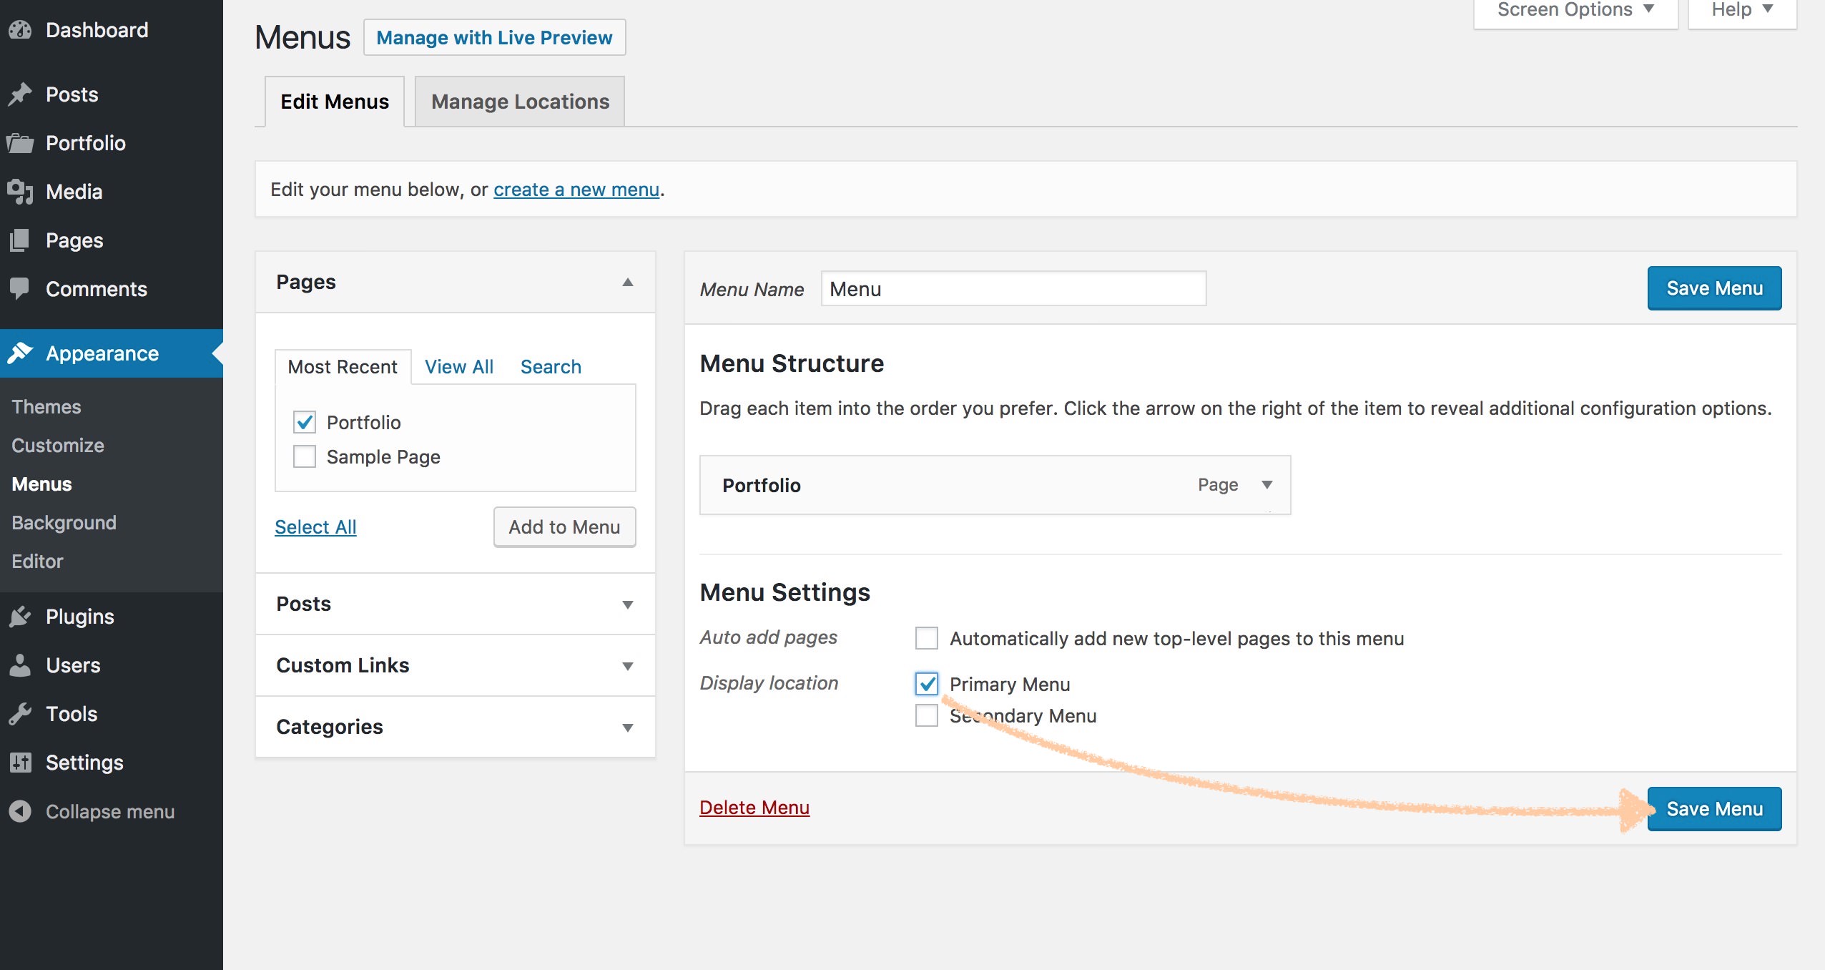Switch to the Manage Locations tab

pos(520,102)
